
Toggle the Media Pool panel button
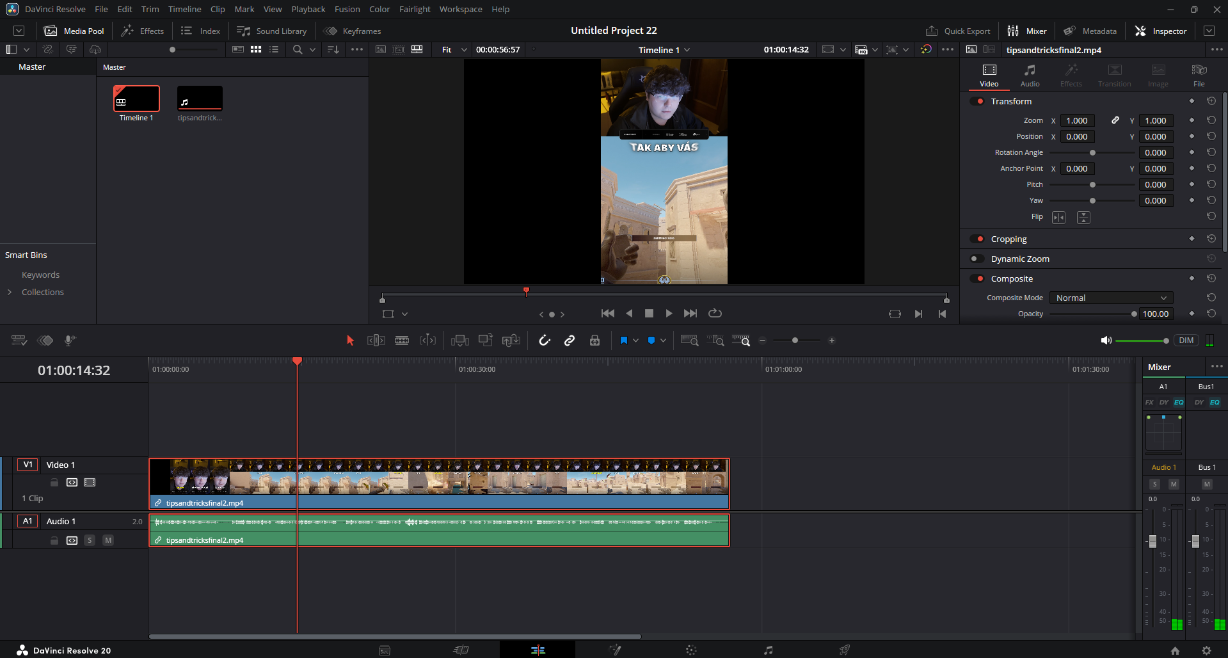[74, 31]
